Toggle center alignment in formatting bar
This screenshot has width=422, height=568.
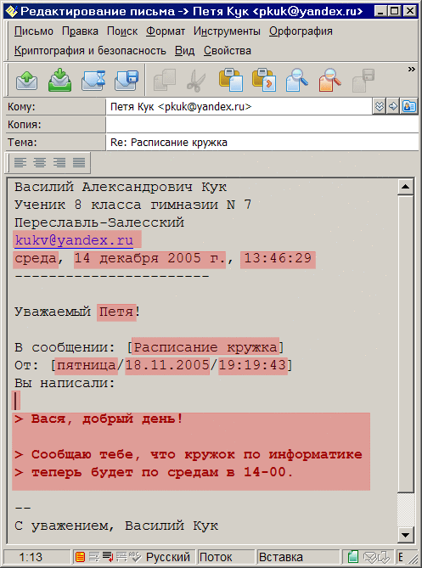[40, 162]
